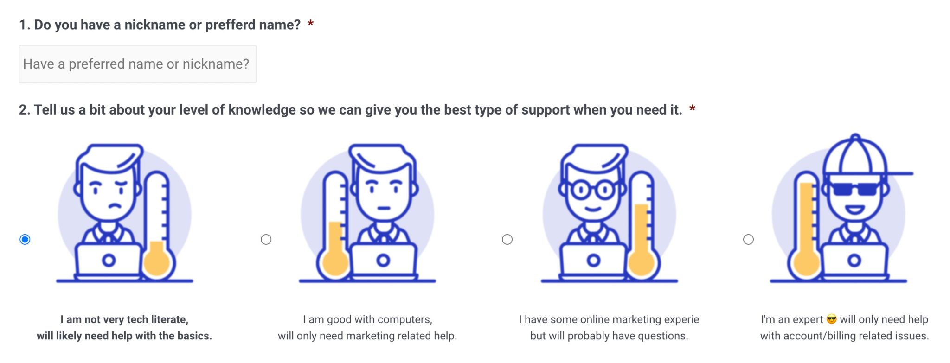Click 'I am not very tech literate' label
The height and width of the screenshot is (363, 950).
tap(124, 319)
